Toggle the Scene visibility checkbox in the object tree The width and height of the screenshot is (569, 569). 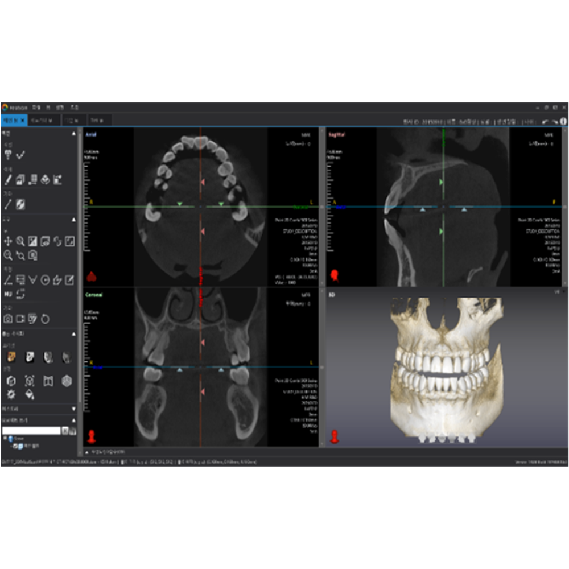pyautogui.click(x=5, y=439)
